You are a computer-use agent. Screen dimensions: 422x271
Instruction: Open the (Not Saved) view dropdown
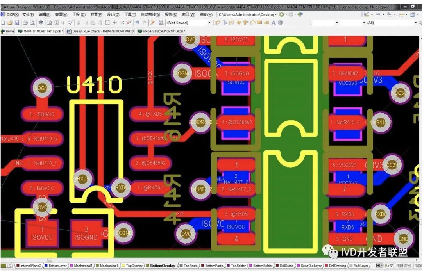click(209, 23)
